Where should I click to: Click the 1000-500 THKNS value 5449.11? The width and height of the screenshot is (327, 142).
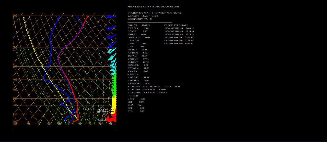click(190, 28)
